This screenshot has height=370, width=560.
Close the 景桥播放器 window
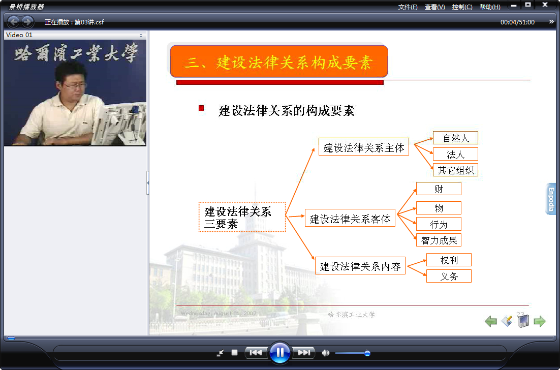tap(545, 5)
